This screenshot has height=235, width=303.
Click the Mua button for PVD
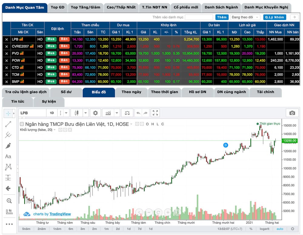pos(51,53)
